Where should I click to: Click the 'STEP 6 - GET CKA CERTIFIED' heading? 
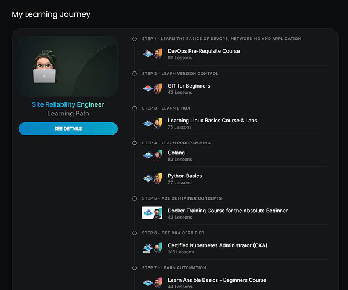[x=173, y=233]
